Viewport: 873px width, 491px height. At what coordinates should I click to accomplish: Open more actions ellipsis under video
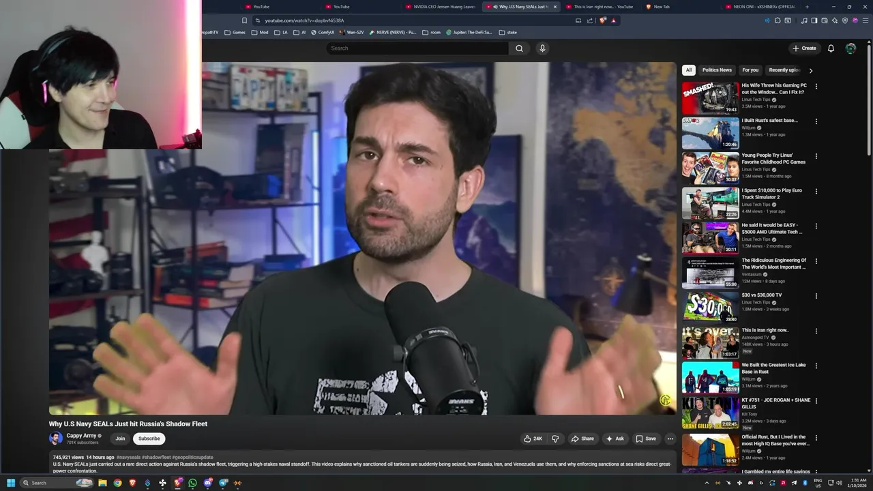[670, 438]
